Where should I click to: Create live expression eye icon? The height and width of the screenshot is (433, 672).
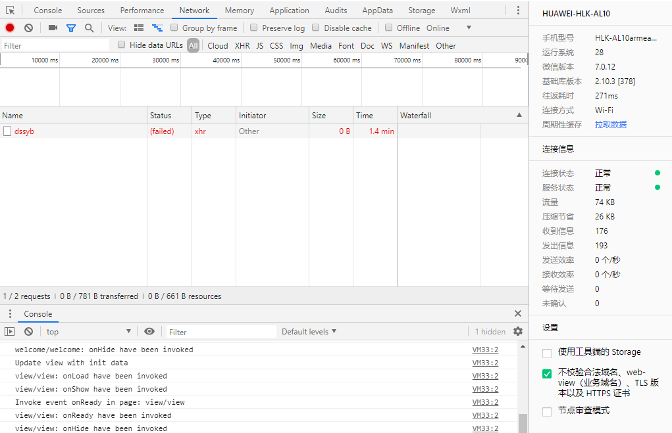[149, 332]
